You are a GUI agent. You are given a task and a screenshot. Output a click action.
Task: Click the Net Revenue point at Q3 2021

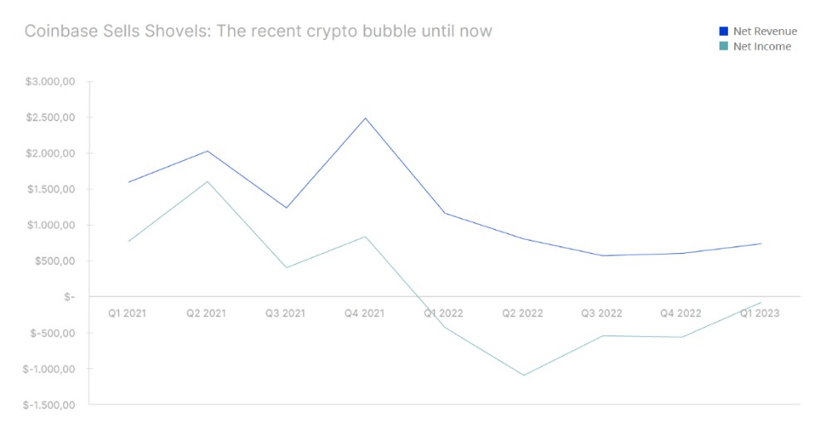(286, 207)
